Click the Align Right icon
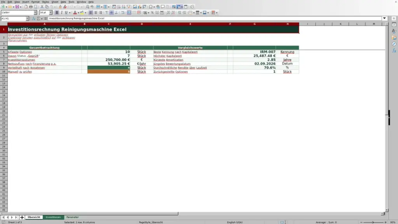The image size is (398, 224). point(101,13)
